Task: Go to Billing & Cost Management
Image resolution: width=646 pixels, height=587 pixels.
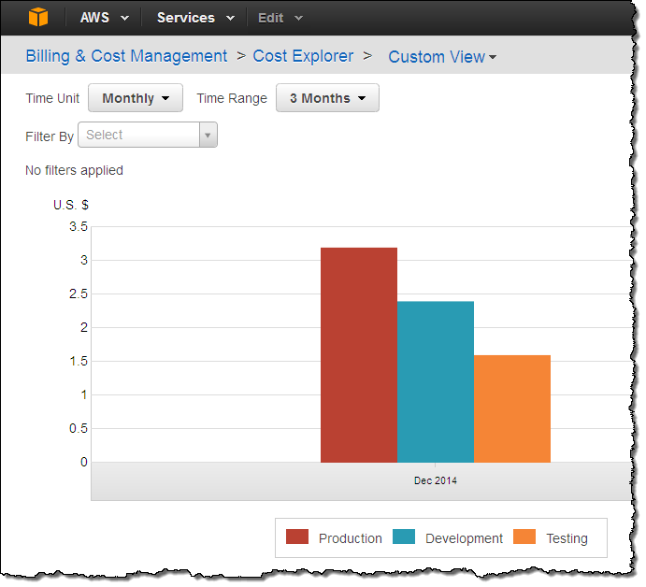Action: pos(126,56)
